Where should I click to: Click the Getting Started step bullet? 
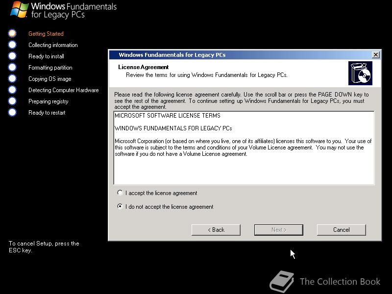point(12,33)
